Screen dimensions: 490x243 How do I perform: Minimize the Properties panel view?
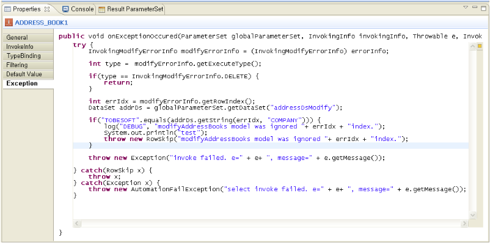point(475,7)
